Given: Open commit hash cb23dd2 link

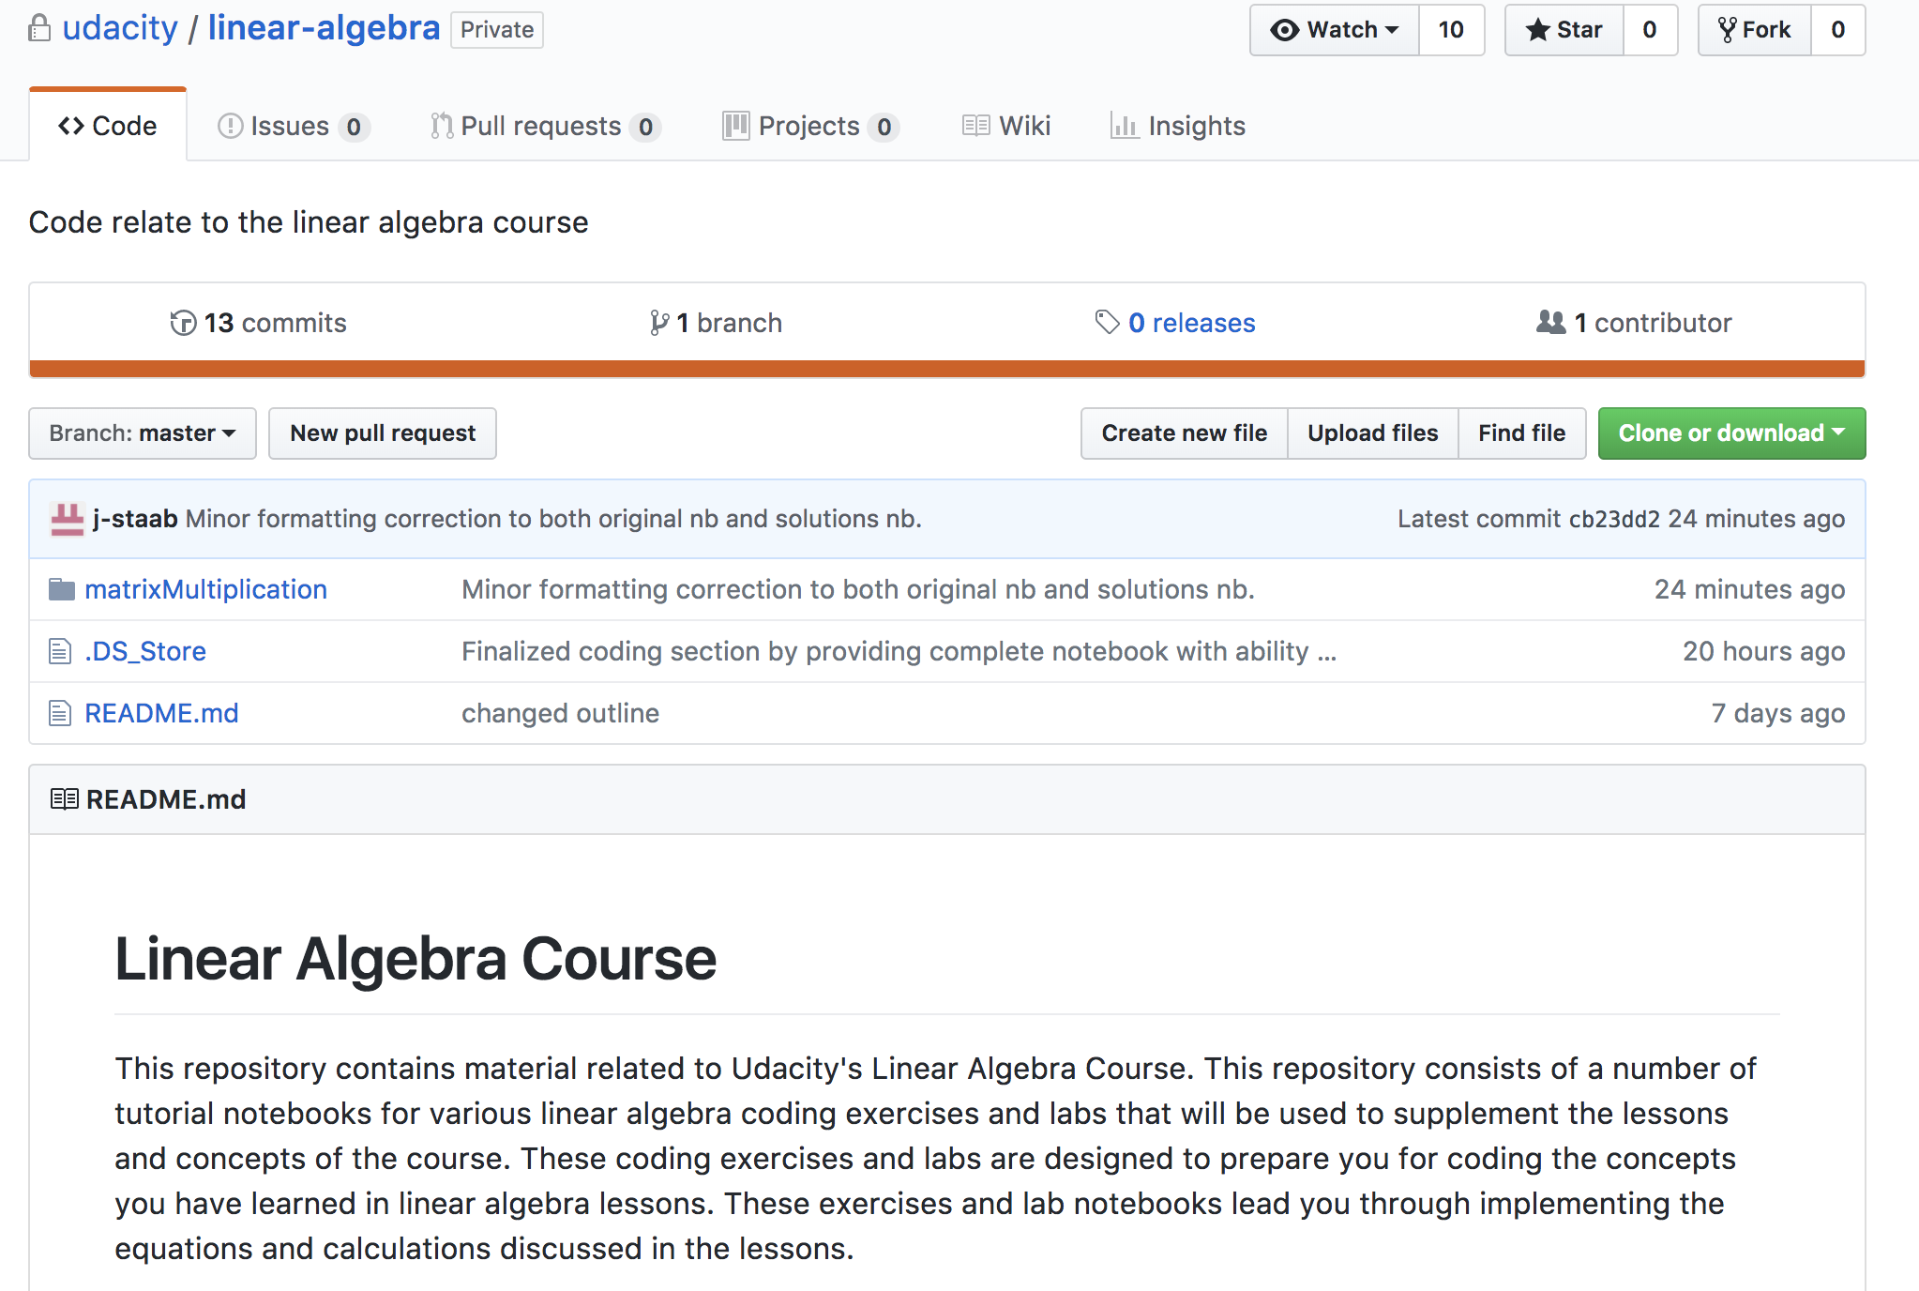Looking at the screenshot, I should (1613, 519).
